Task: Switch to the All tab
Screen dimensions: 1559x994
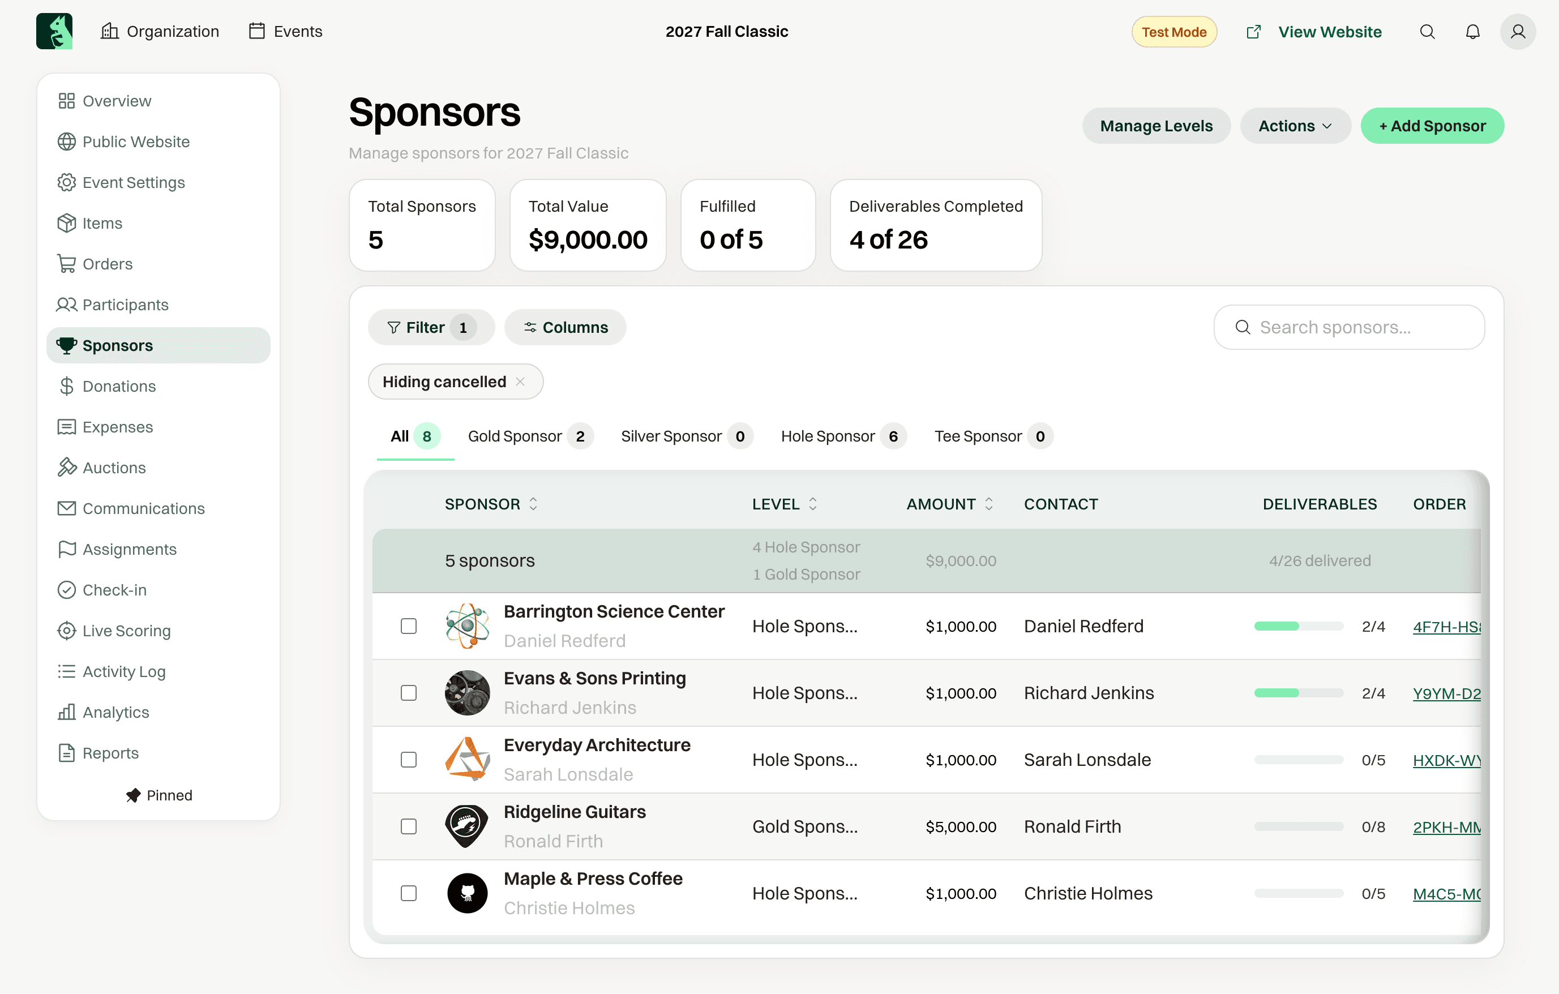Action: (415, 436)
